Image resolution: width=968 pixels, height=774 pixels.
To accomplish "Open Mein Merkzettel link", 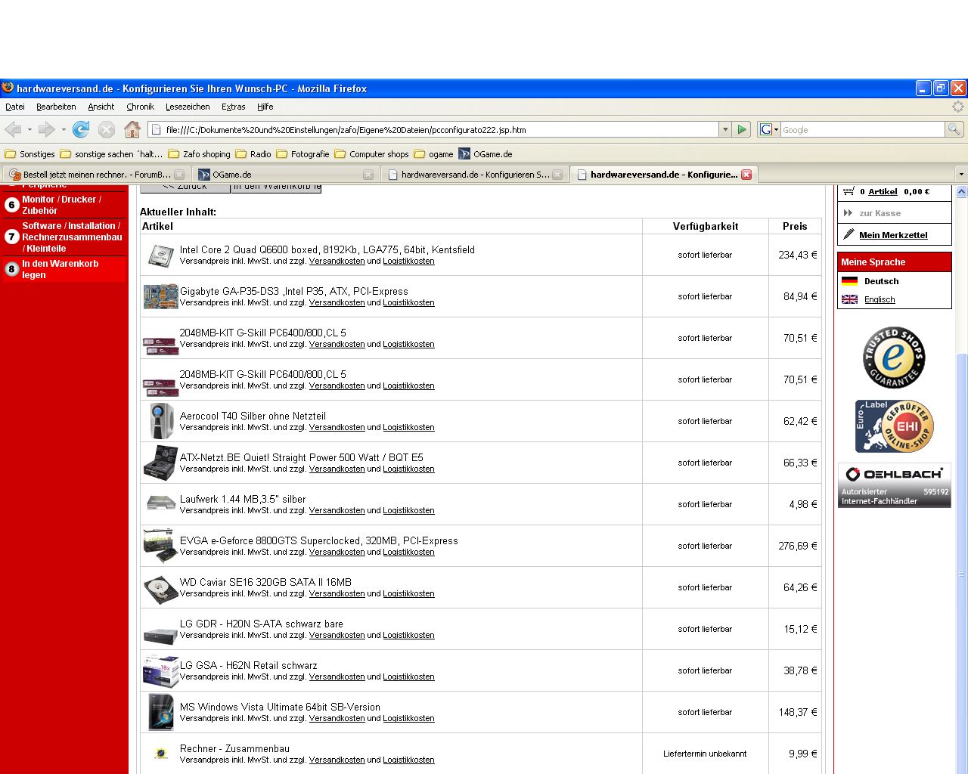I will pyautogui.click(x=893, y=235).
